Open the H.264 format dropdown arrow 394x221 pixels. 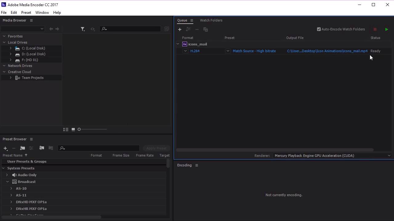(185, 51)
